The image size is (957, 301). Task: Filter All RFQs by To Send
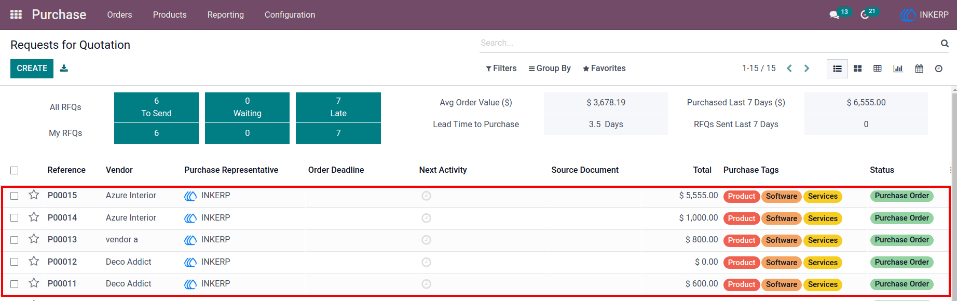click(x=156, y=107)
